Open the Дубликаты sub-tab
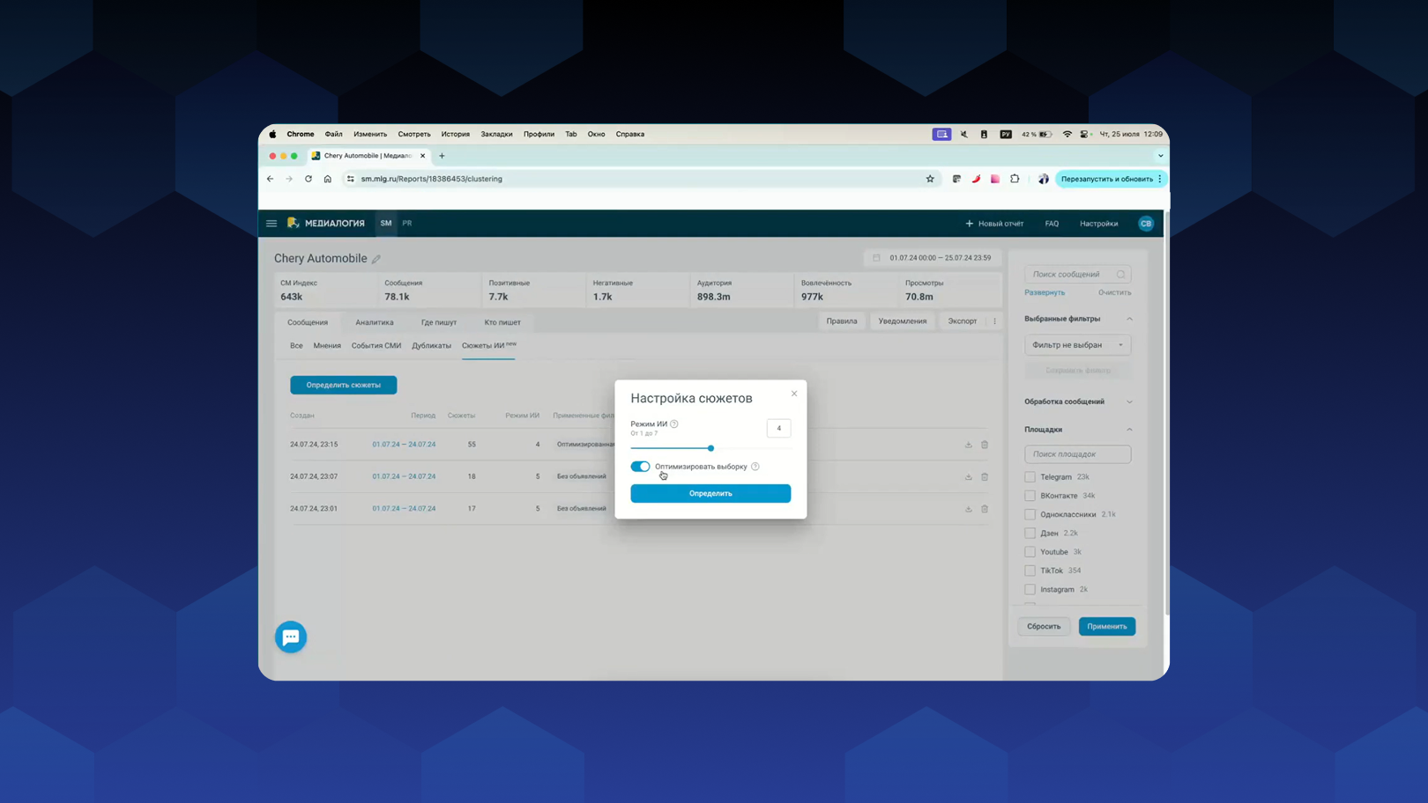Viewport: 1428px width, 803px height. 431,346
